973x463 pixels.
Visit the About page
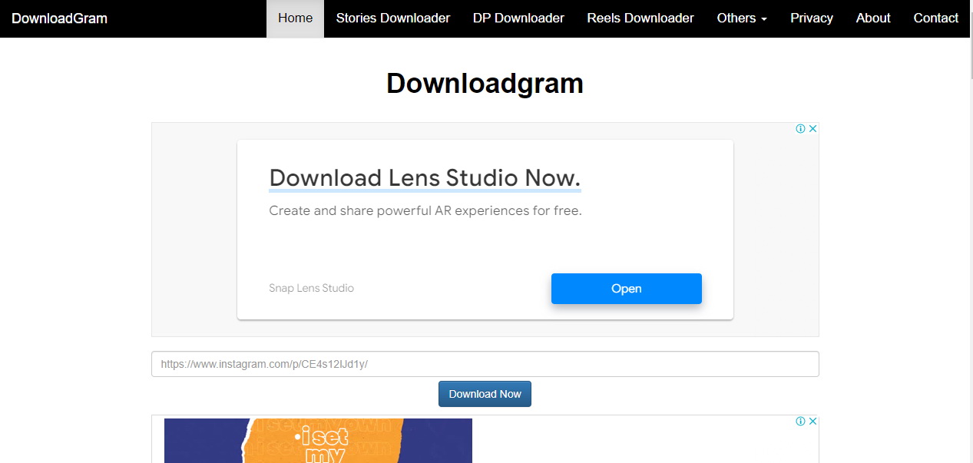click(873, 18)
